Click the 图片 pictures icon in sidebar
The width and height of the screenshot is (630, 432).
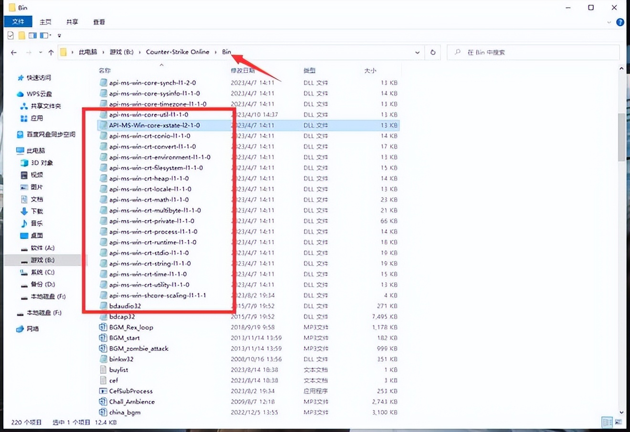click(x=24, y=187)
